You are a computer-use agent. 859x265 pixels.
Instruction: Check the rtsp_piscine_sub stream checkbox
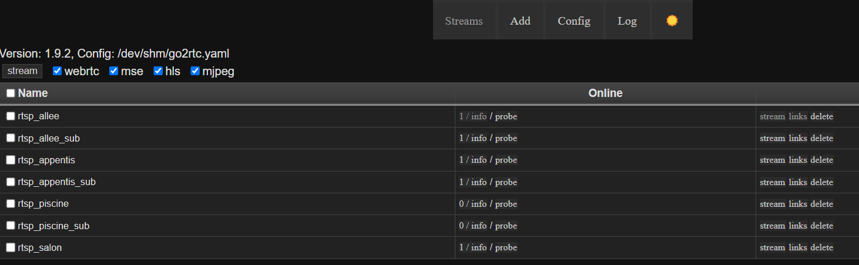(x=11, y=226)
